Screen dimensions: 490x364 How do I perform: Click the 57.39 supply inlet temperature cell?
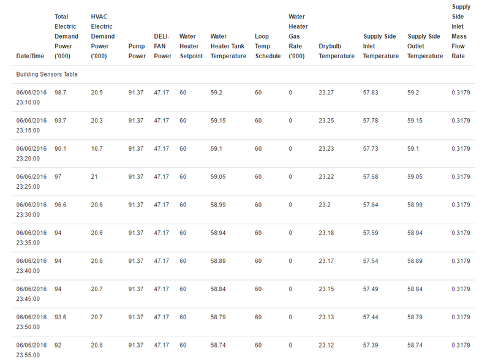[371, 345]
